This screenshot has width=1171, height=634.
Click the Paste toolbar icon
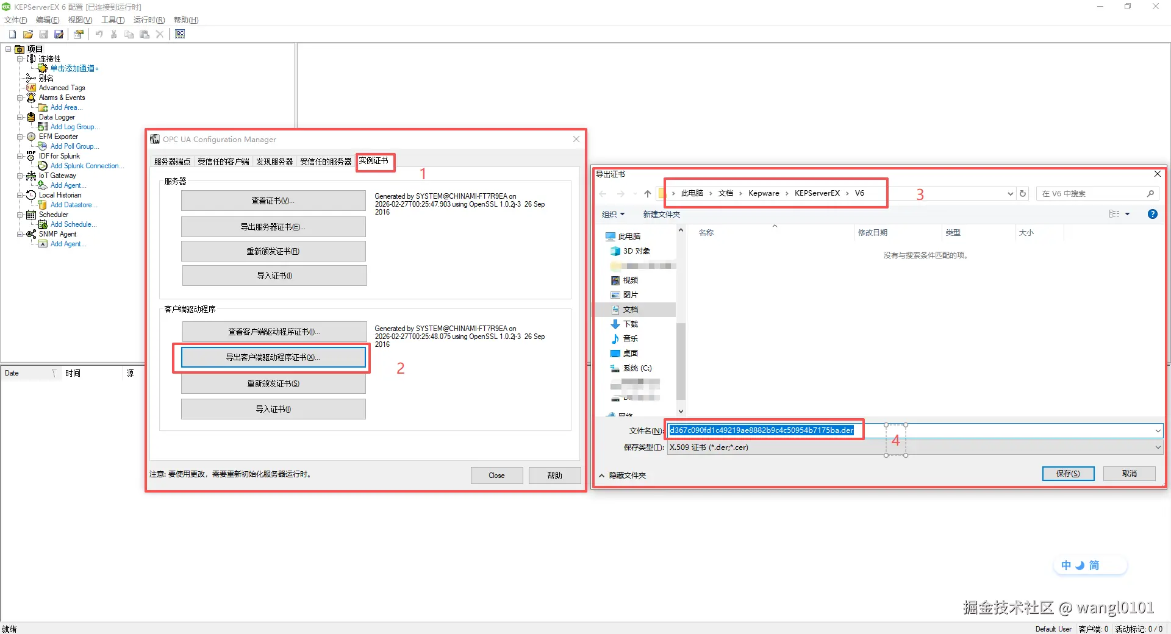pos(145,34)
